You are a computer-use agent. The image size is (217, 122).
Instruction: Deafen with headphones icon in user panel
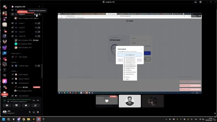pos(34,112)
